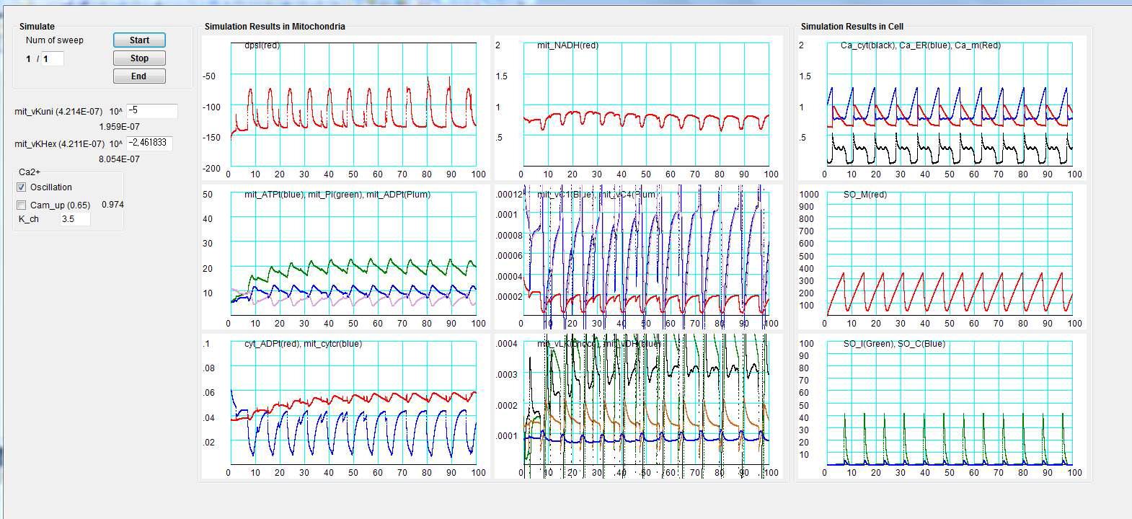Click the Start simulation button
This screenshot has width=1132, height=519.
[x=139, y=40]
